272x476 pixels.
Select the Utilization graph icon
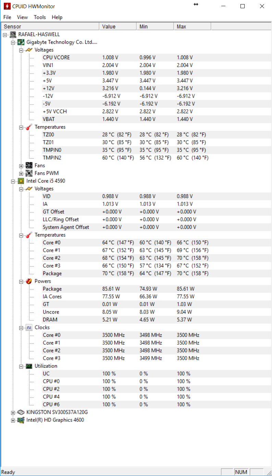tap(29, 366)
